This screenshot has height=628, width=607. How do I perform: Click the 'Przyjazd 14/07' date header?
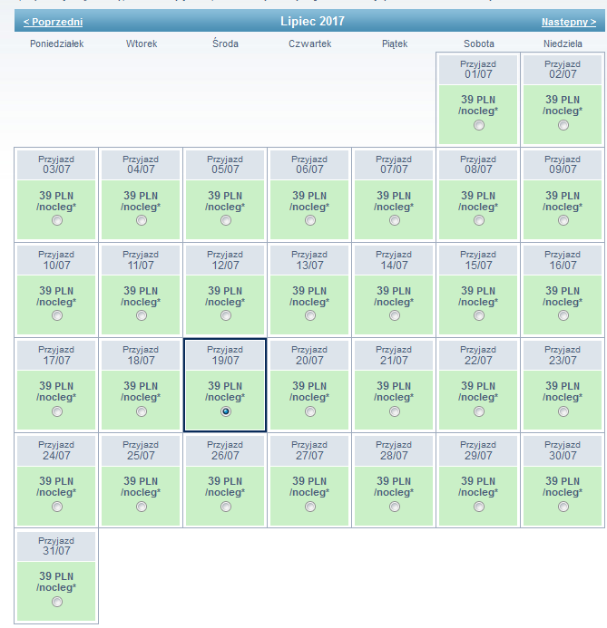(x=394, y=260)
